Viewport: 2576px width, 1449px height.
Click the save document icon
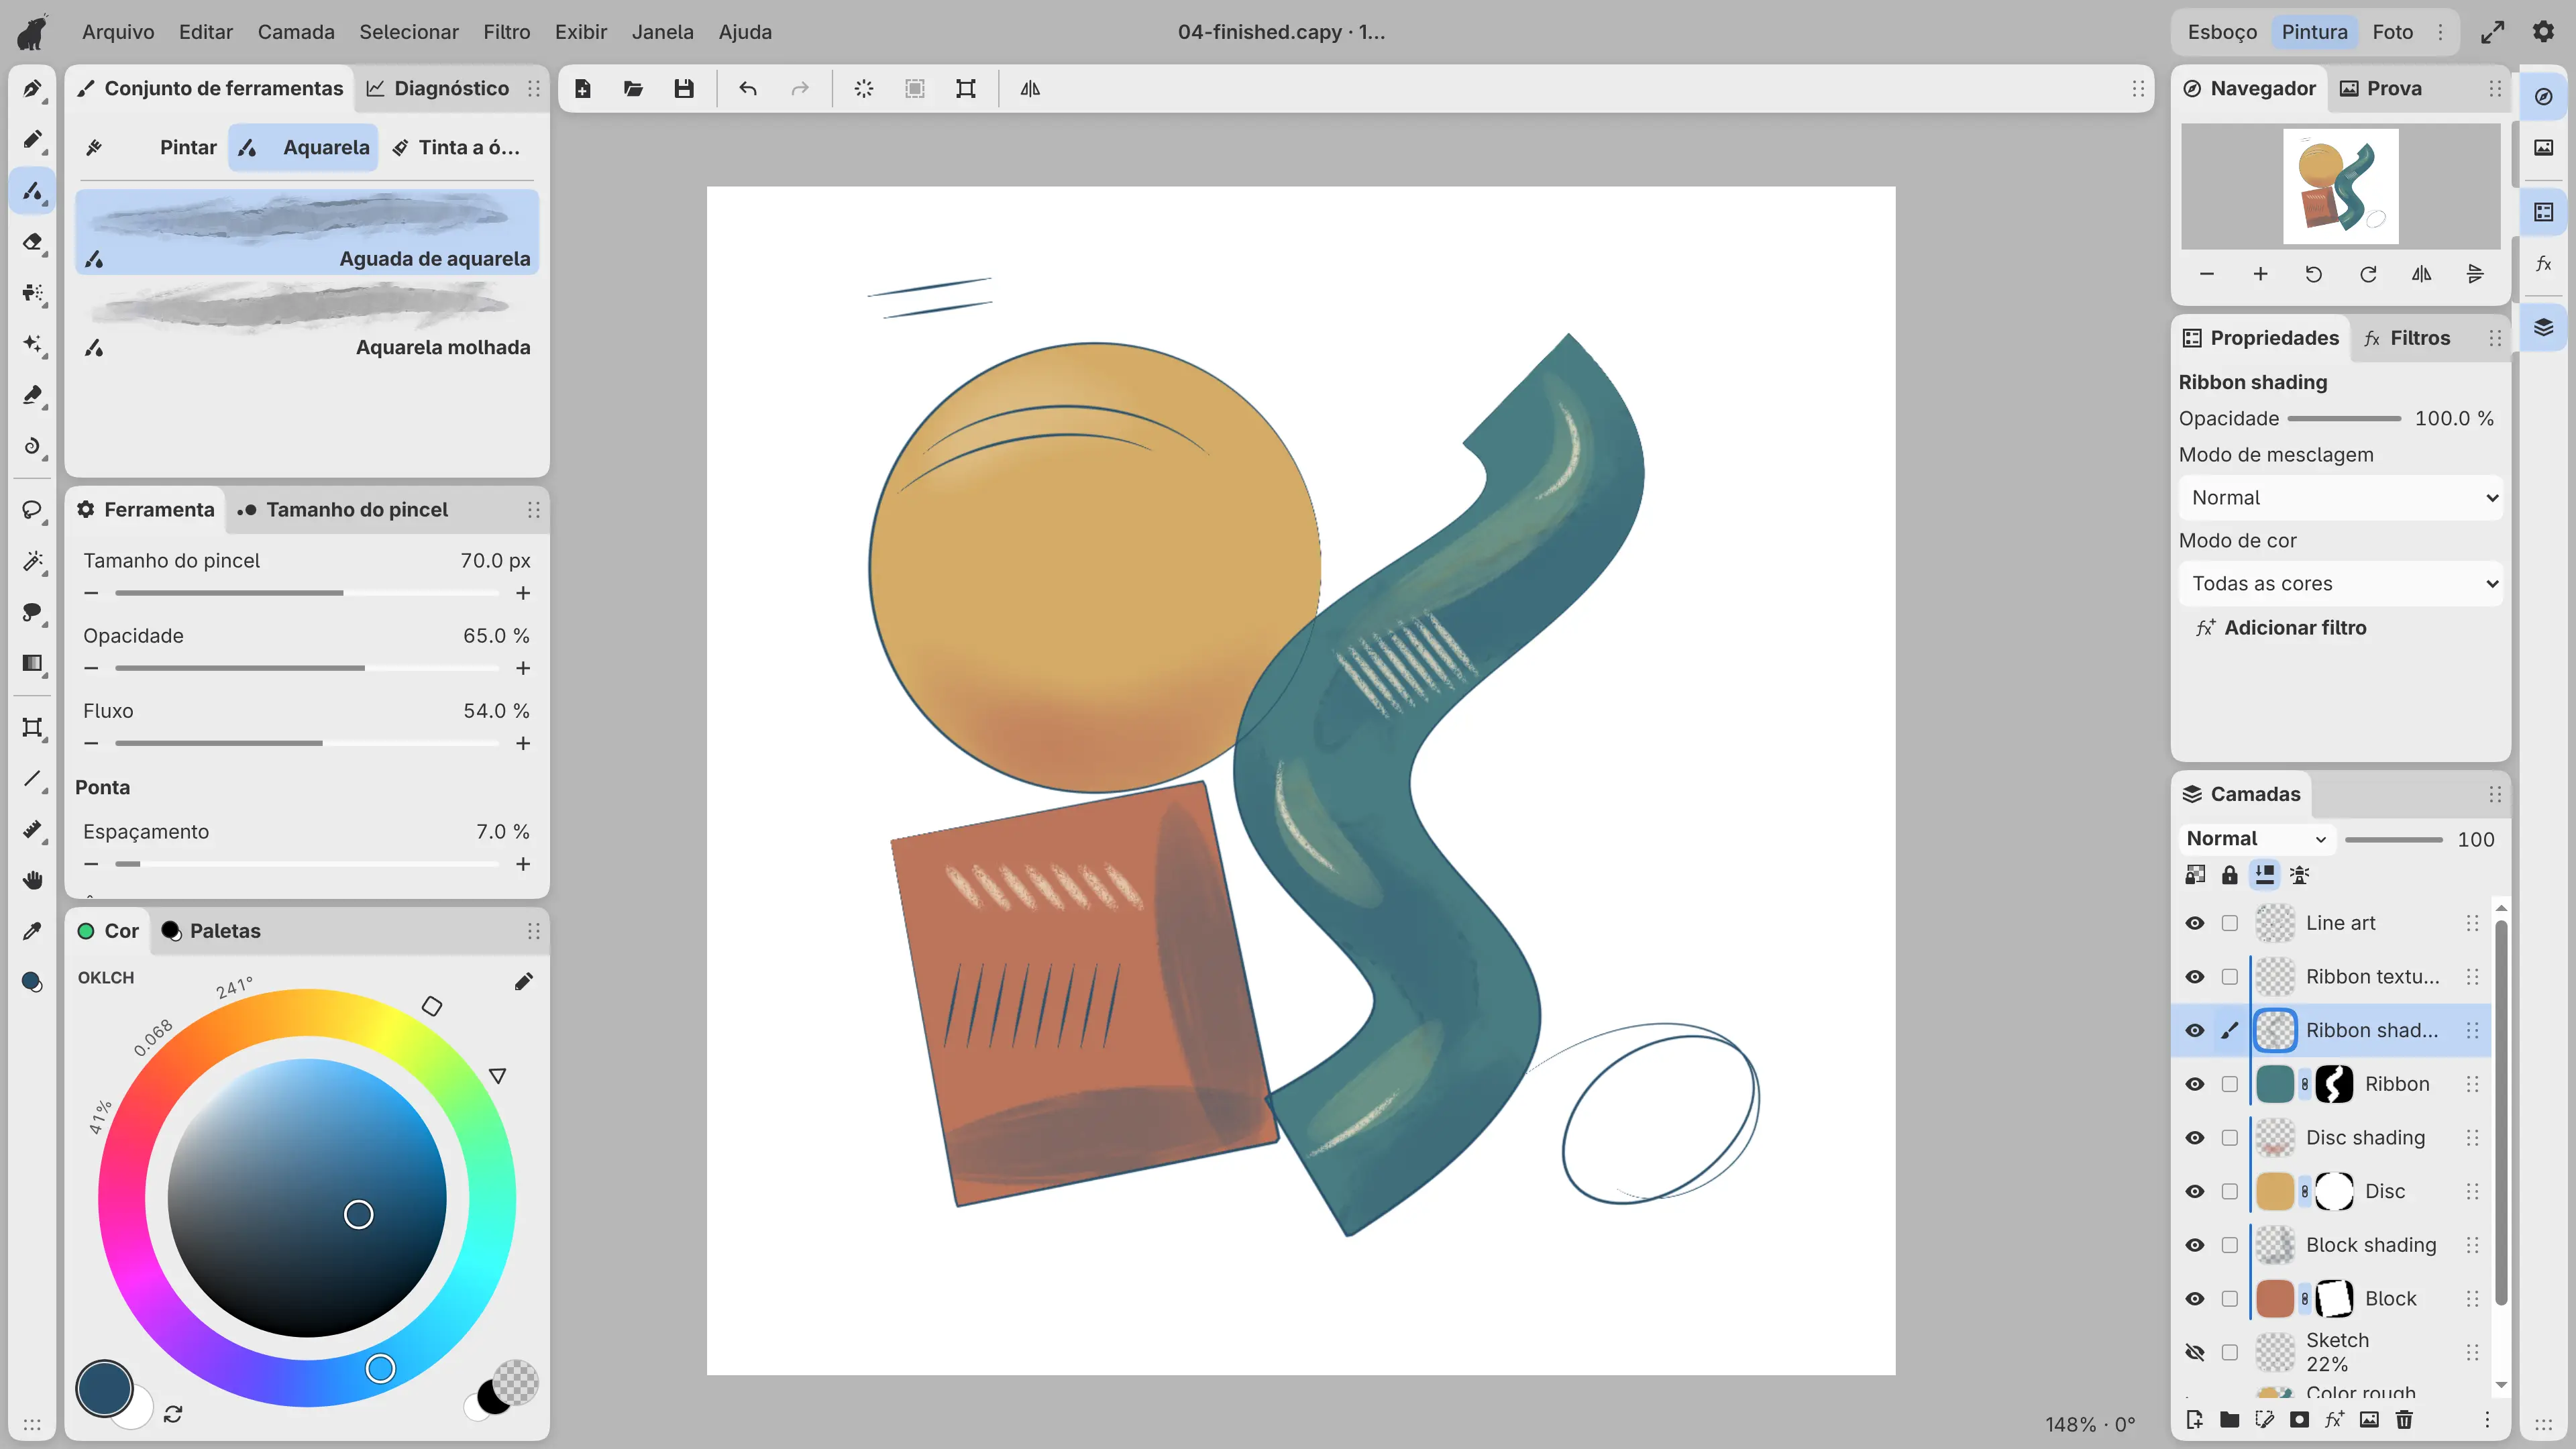tap(684, 89)
